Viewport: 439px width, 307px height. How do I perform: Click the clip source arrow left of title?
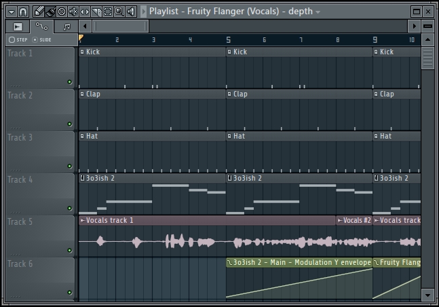[143, 12]
